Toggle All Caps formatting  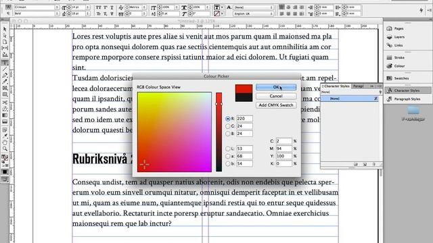99,7
